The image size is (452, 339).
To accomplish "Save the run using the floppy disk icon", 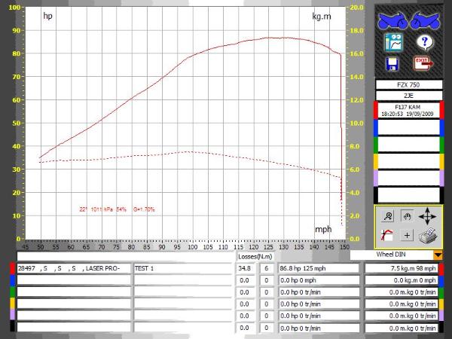I will click(392, 65).
